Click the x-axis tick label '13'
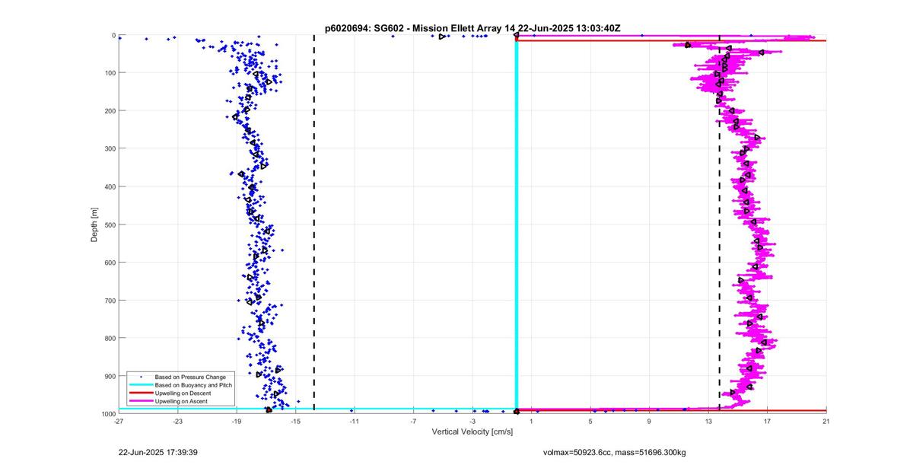This screenshot has height=465, width=913. [x=708, y=421]
